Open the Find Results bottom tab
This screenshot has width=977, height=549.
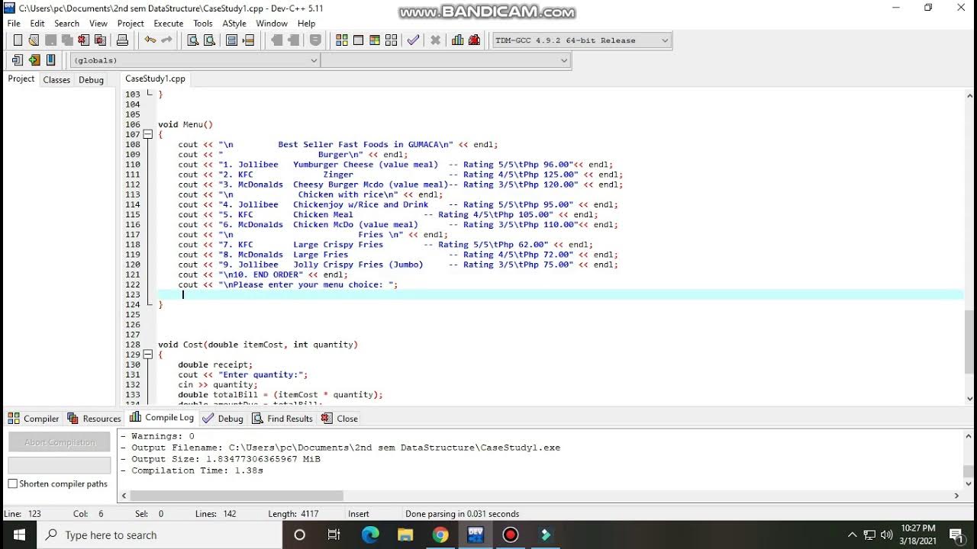click(x=282, y=419)
